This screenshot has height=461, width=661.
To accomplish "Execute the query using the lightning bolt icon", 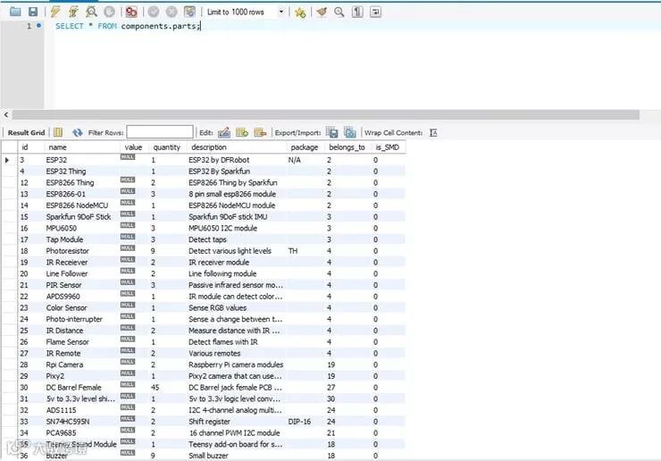I will [x=54, y=12].
